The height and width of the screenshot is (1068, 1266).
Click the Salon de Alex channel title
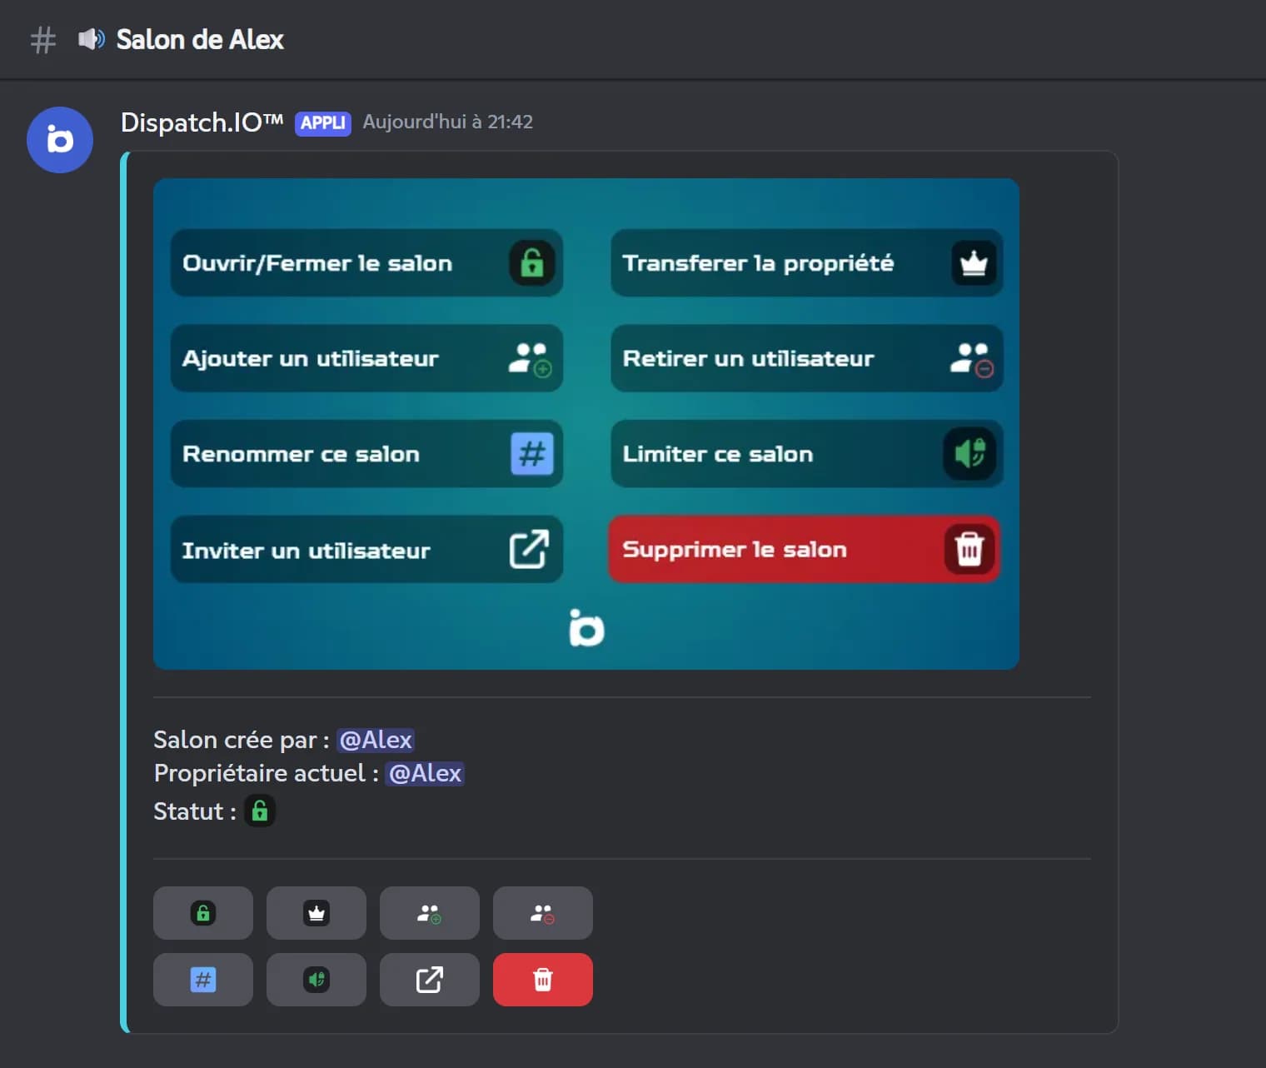point(200,39)
